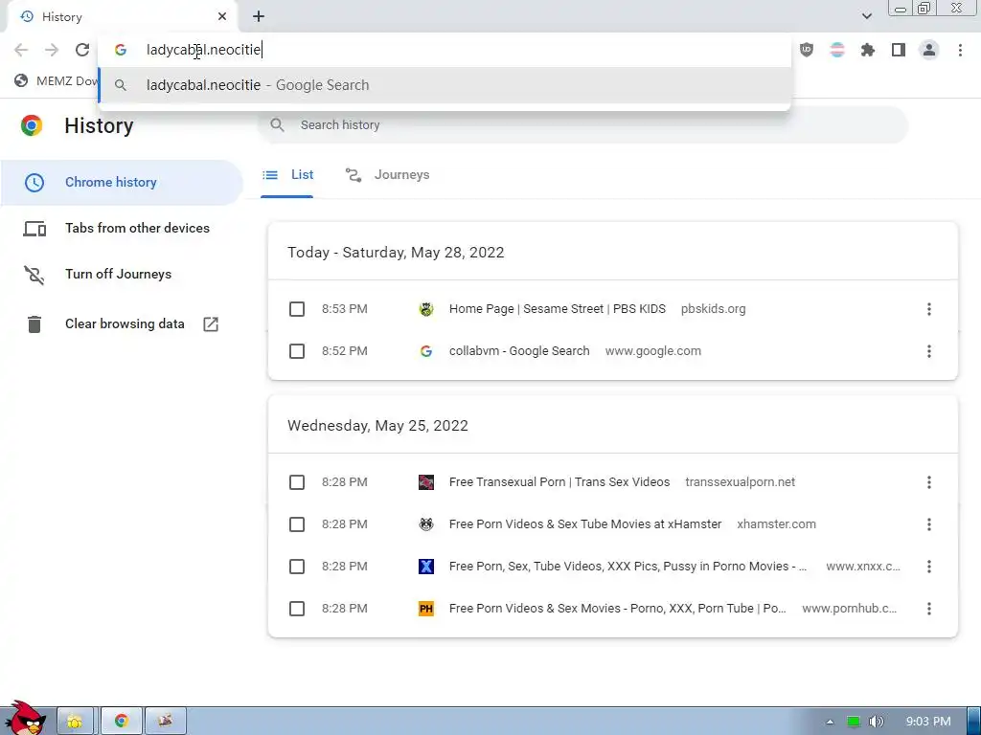
Task: Switch to the Journeys tab
Action: 388,176
